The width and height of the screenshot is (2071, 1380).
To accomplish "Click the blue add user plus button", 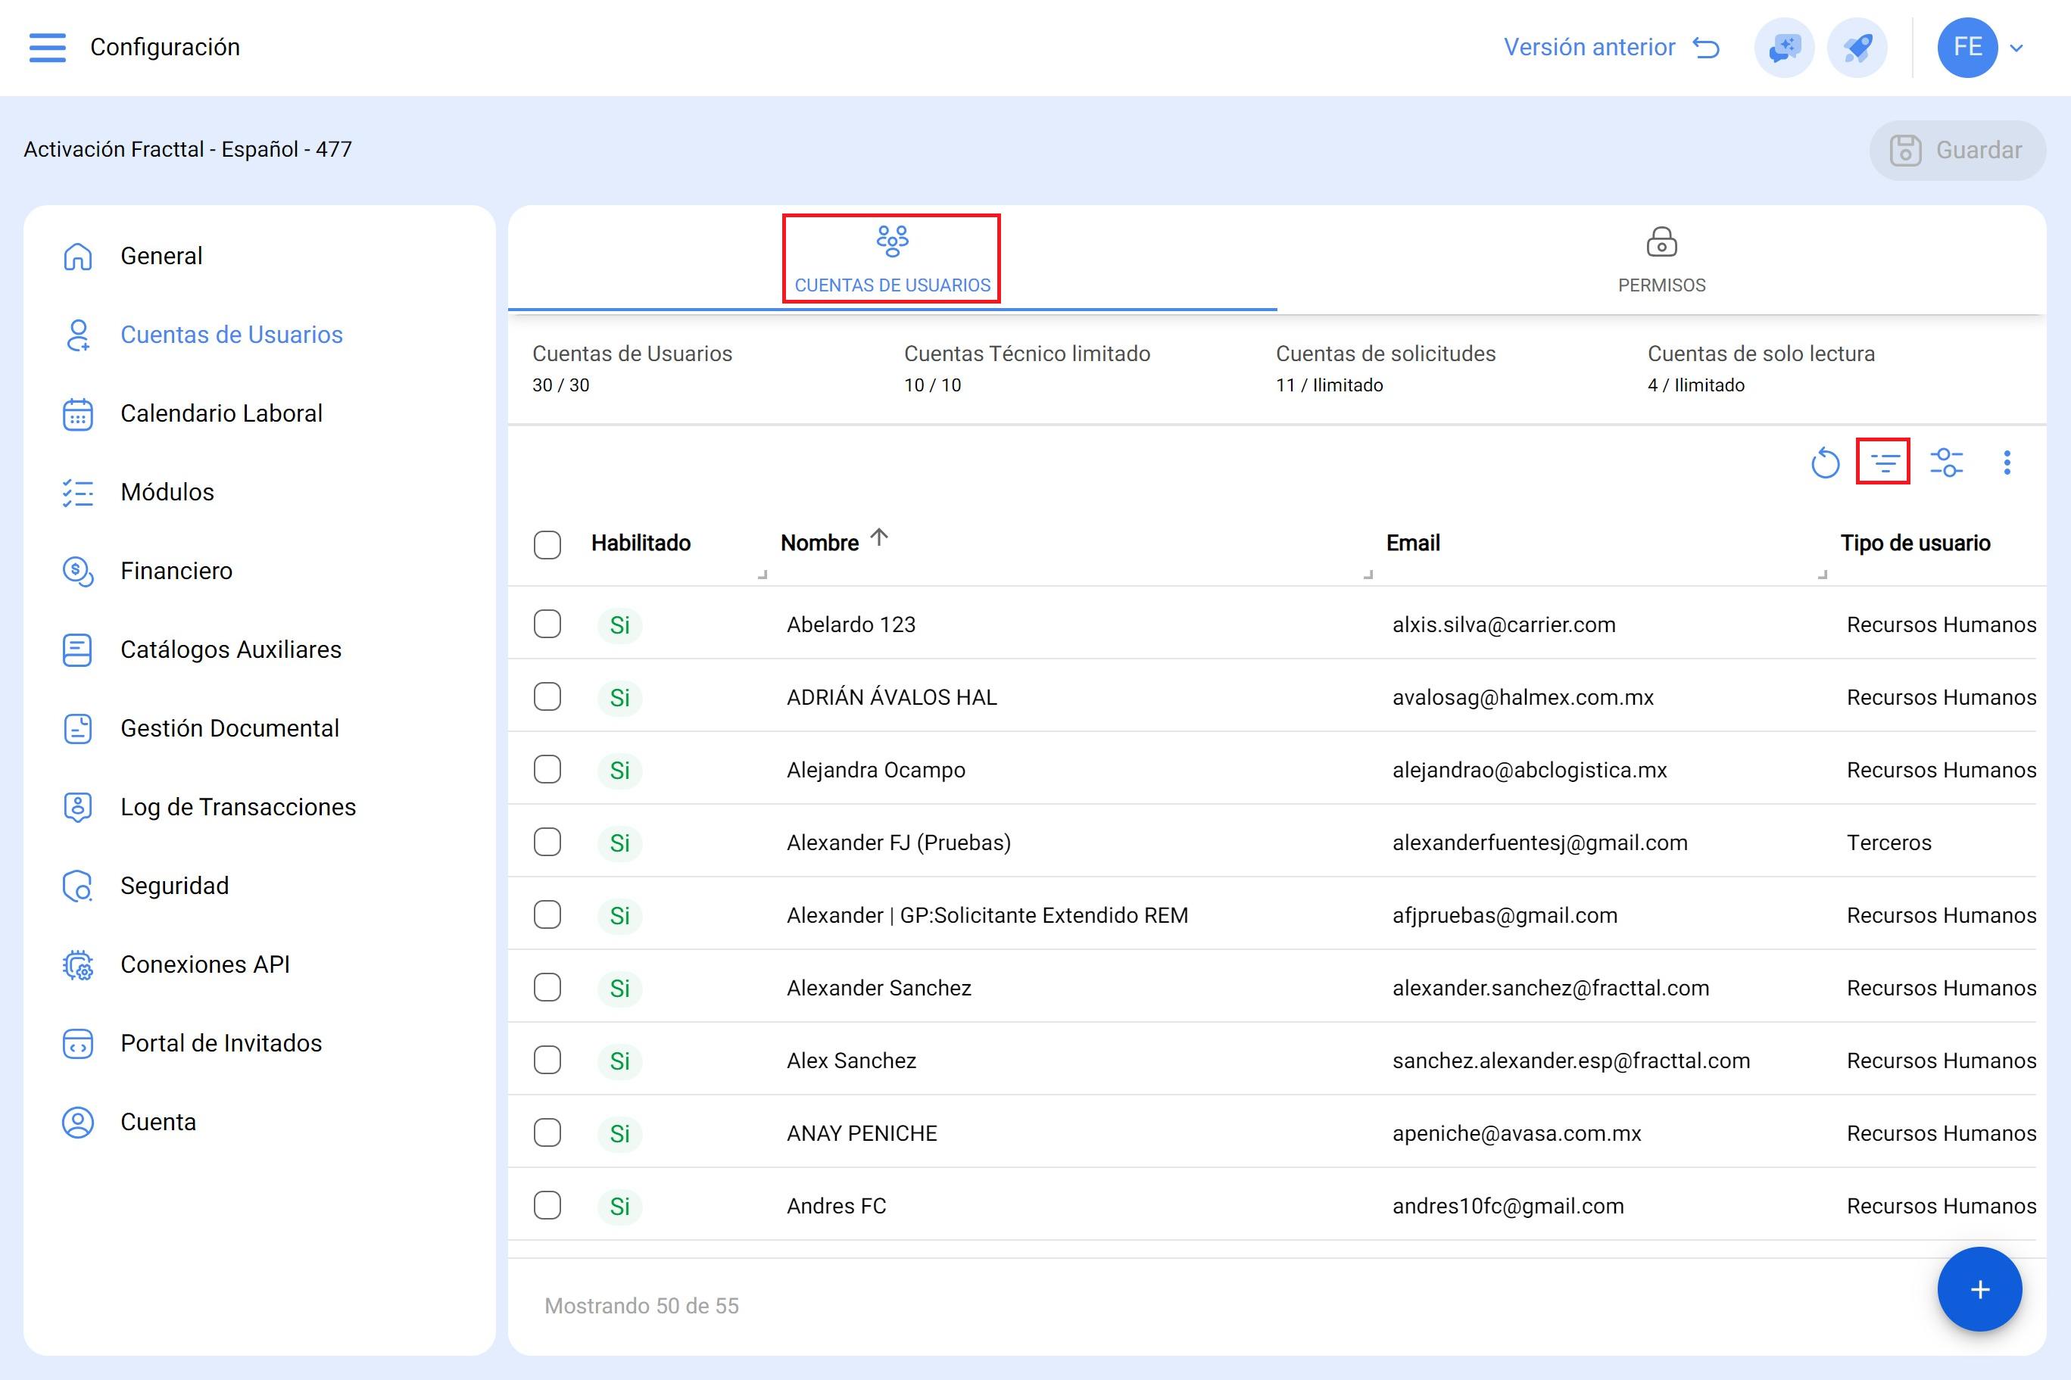I will [x=1979, y=1289].
